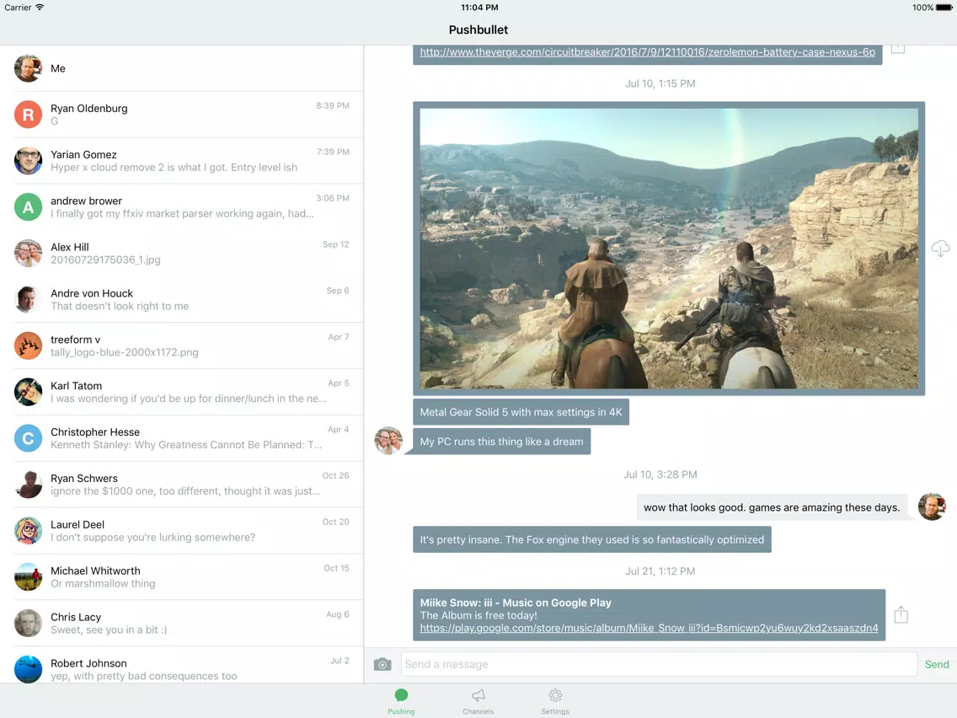Open Robert Johnson conversation

[x=182, y=666]
